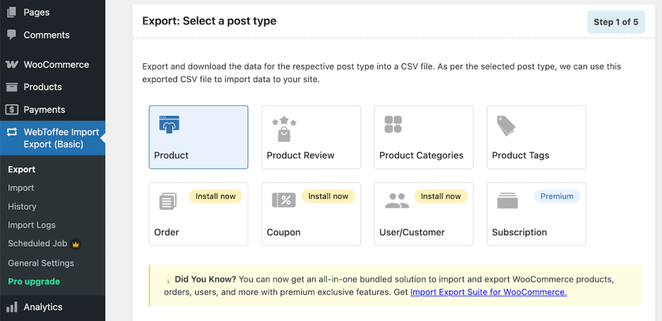Click the Coupon percent ticket icon
Viewport: 662px width, 321px height.
[284, 200]
